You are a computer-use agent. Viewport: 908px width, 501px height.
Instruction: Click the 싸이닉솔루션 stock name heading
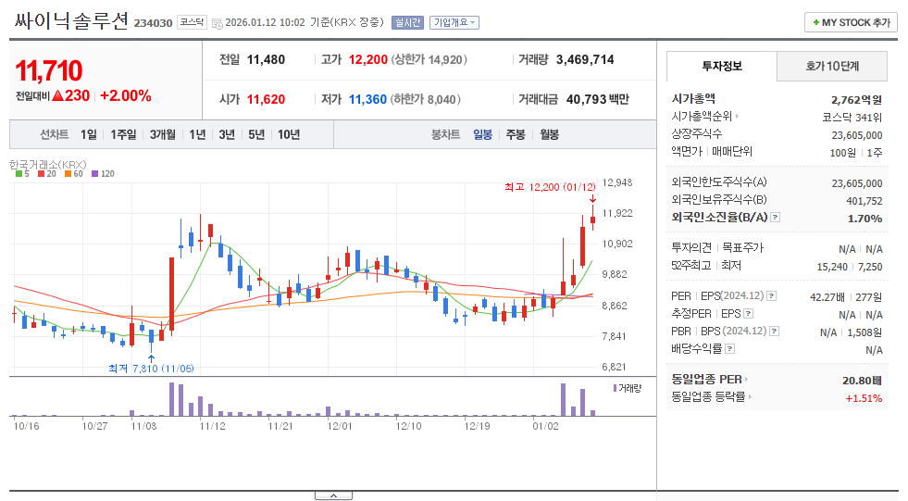(x=71, y=21)
